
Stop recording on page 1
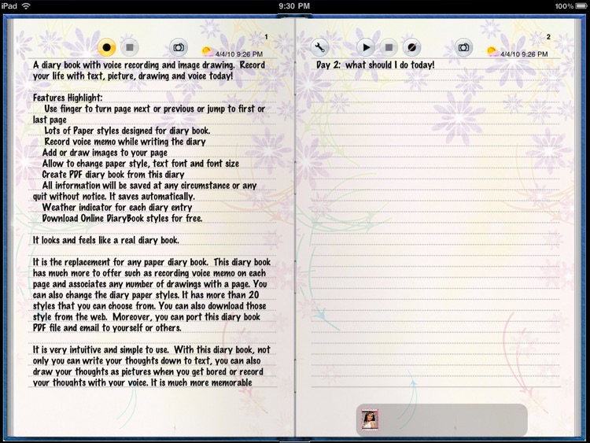click(130, 47)
